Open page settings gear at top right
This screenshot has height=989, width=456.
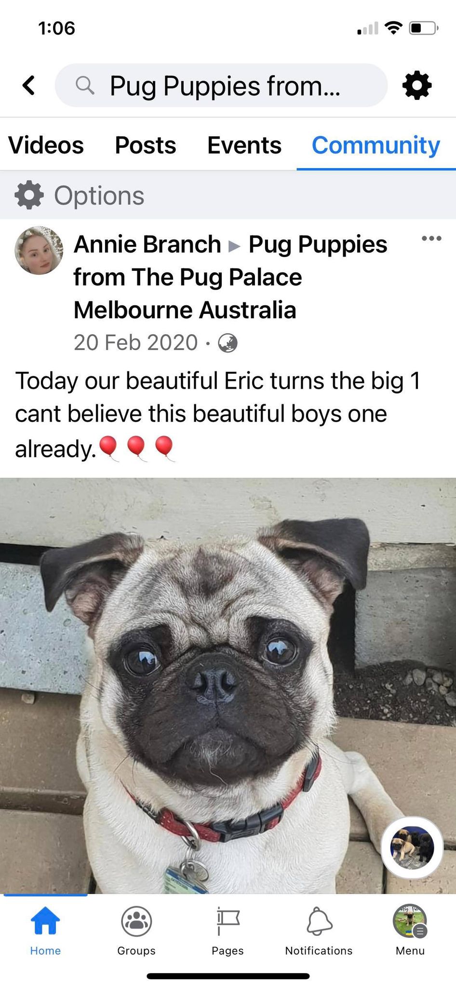pos(417,85)
